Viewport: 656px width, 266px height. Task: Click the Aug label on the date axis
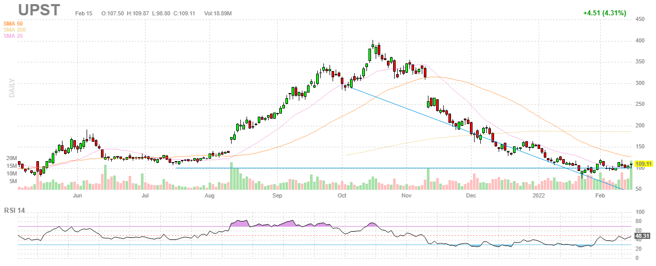pos(209,195)
